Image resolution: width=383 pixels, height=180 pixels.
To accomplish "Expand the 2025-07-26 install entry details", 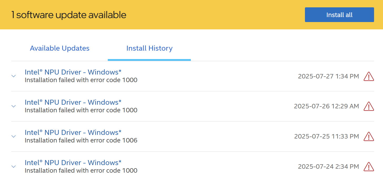I will pyautogui.click(x=13, y=106).
